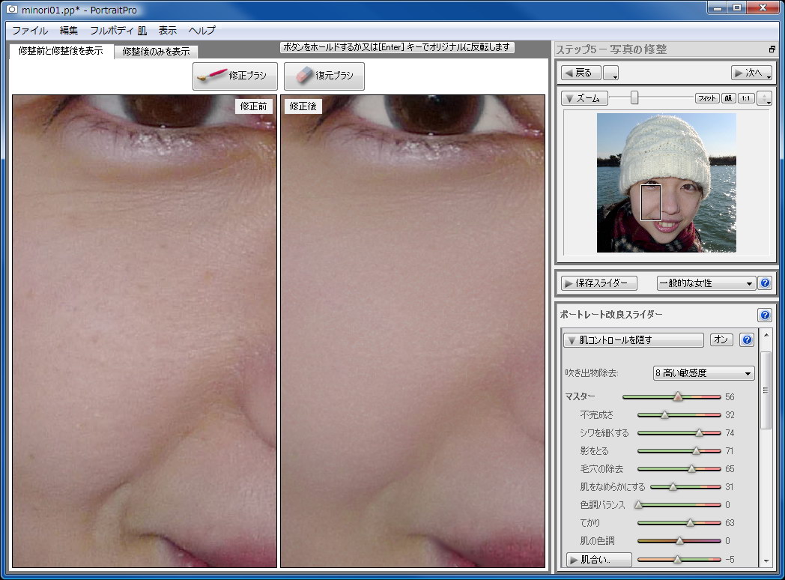Click the シワを細くする value 74

coord(730,433)
